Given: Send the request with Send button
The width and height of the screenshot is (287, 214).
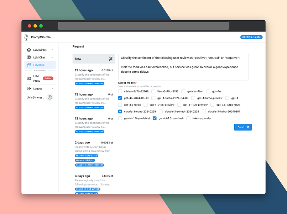Looking at the screenshot, I should [x=243, y=127].
